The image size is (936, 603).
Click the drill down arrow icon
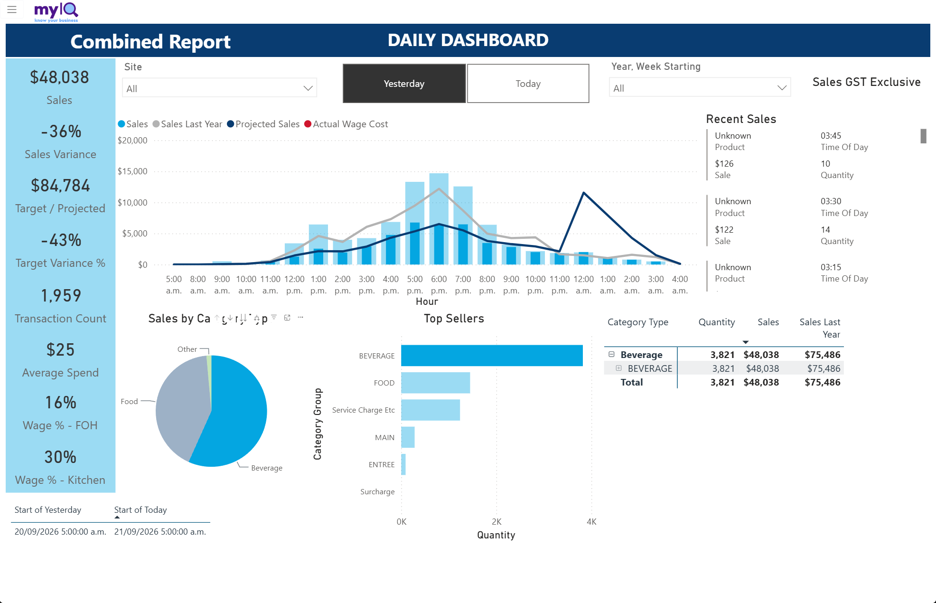[230, 318]
